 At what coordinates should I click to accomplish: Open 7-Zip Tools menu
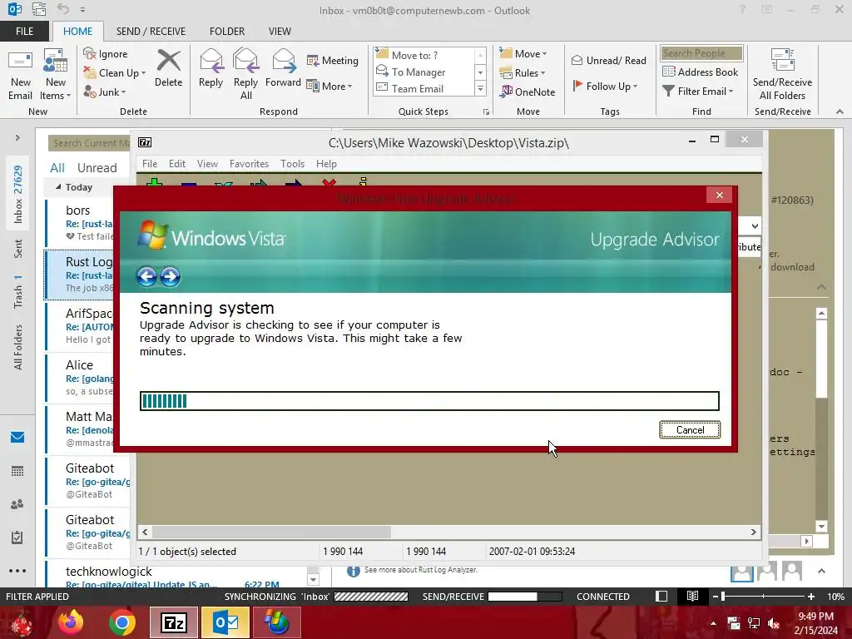click(292, 164)
